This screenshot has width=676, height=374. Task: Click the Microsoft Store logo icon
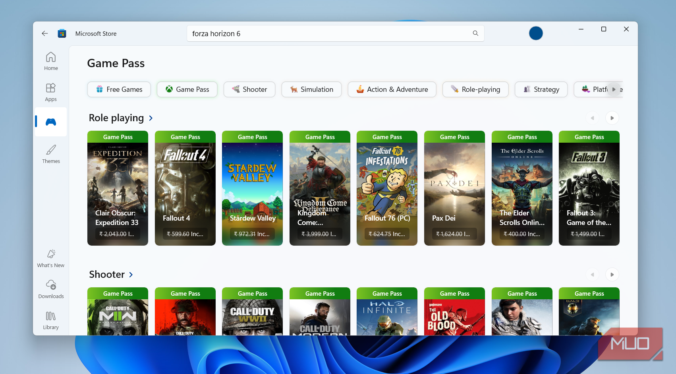62,33
